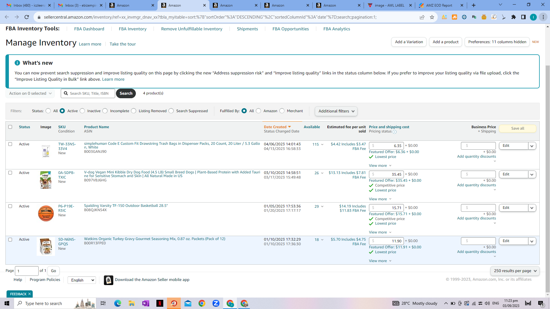550x309 pixels.
Task: Open the Chrome profile avatar
Action: (x=533, y=17)
